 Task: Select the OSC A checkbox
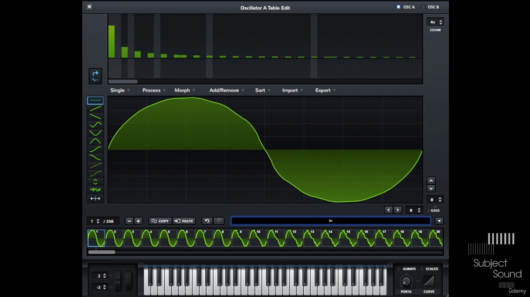398,7
